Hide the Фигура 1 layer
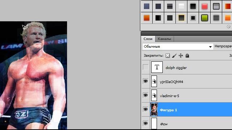 click(x=145, y=109)
